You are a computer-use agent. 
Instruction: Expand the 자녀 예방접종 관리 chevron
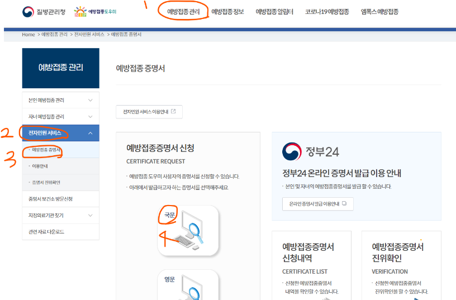pos(91,117)
